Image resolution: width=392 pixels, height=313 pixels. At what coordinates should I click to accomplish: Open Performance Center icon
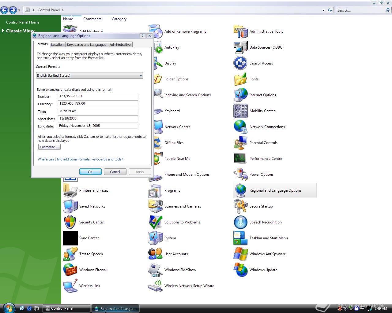tap(241, 159)
